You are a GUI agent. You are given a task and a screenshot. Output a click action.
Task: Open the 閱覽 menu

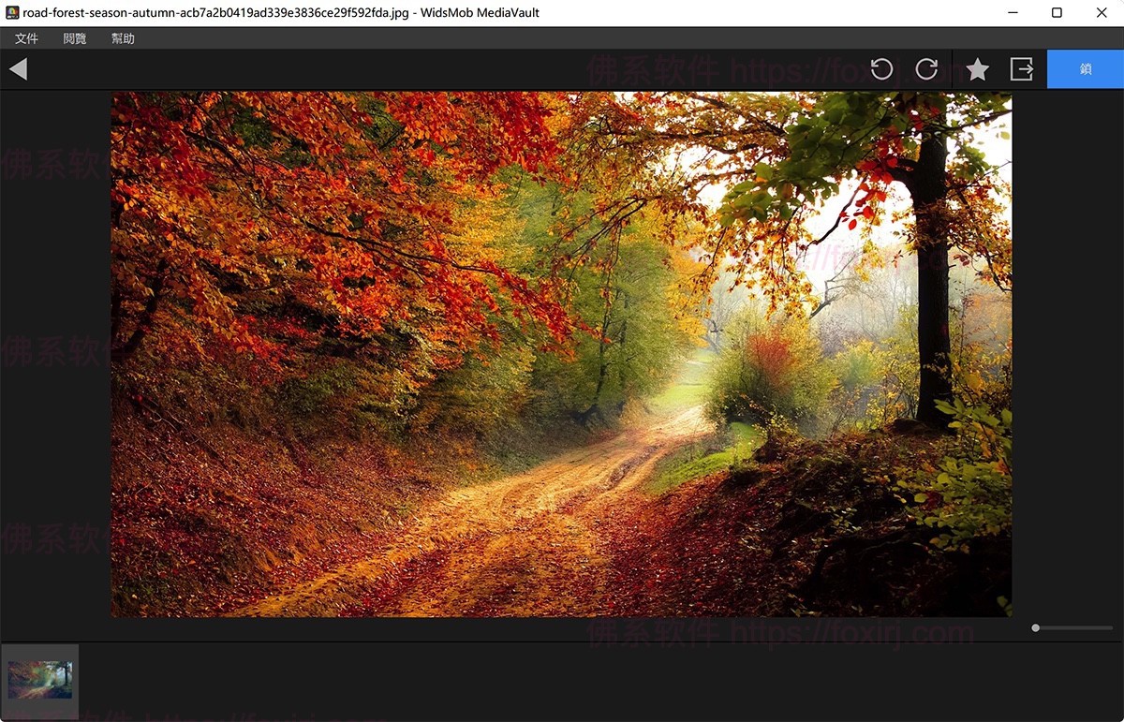[x=75, y=38]
